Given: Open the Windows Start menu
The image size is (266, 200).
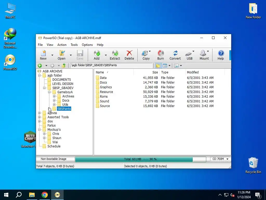Looking at the screenshot, I should pyautogui.click(x=6, y=195).
